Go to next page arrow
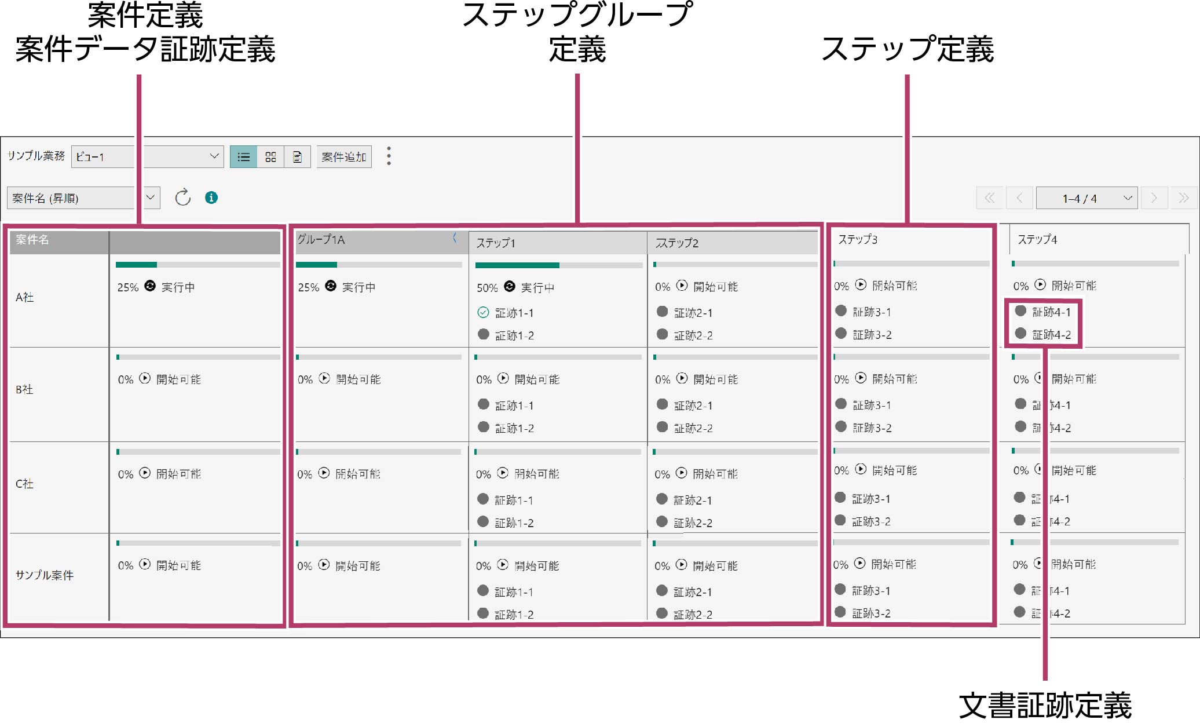Image resolution: width=1200 pixels, height=727 pixels. click(x=1154, y=198)
